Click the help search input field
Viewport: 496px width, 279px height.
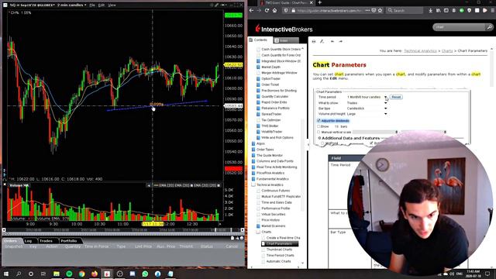pyautogui.click(x=460, y=27)
